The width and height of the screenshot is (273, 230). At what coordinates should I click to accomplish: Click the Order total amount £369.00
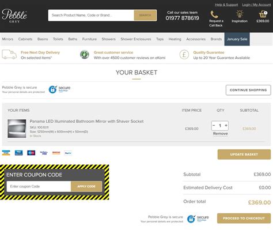pos(259,202)
